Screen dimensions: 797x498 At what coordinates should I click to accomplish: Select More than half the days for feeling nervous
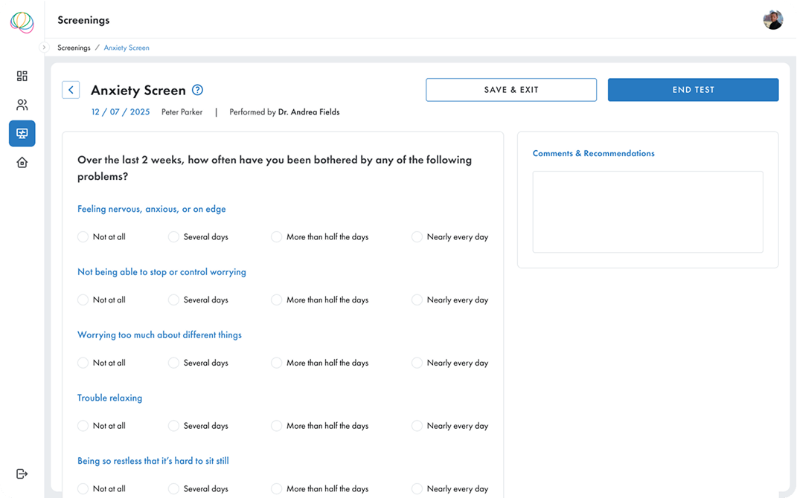click(x=277, y=236)
